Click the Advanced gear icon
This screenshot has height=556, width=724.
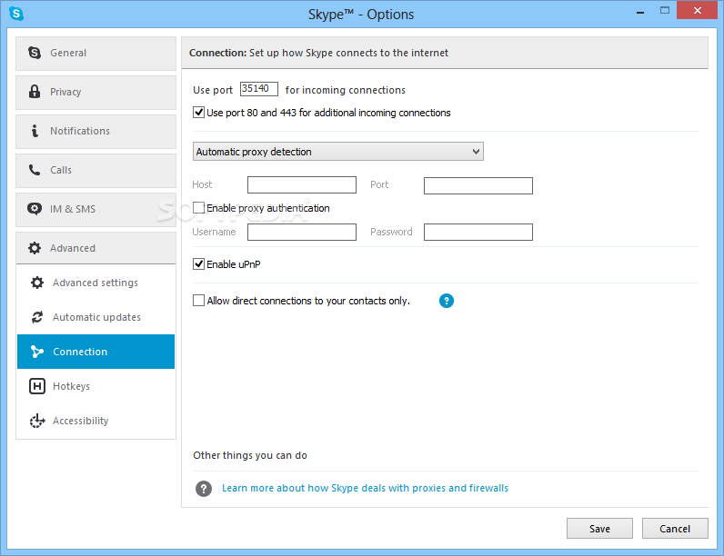click(35, 248)
